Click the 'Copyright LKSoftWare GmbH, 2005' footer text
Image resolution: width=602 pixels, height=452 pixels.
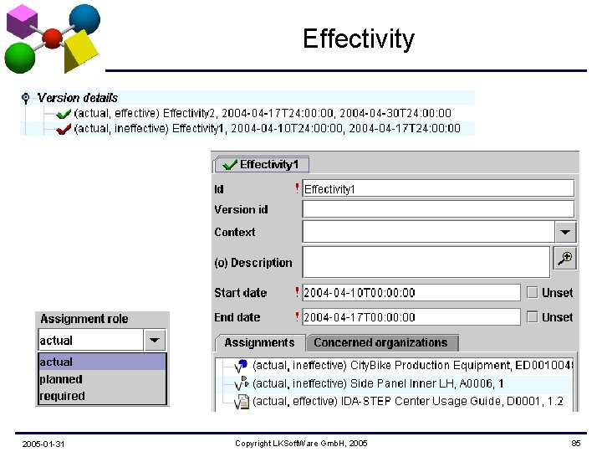[x=301, y=444]
